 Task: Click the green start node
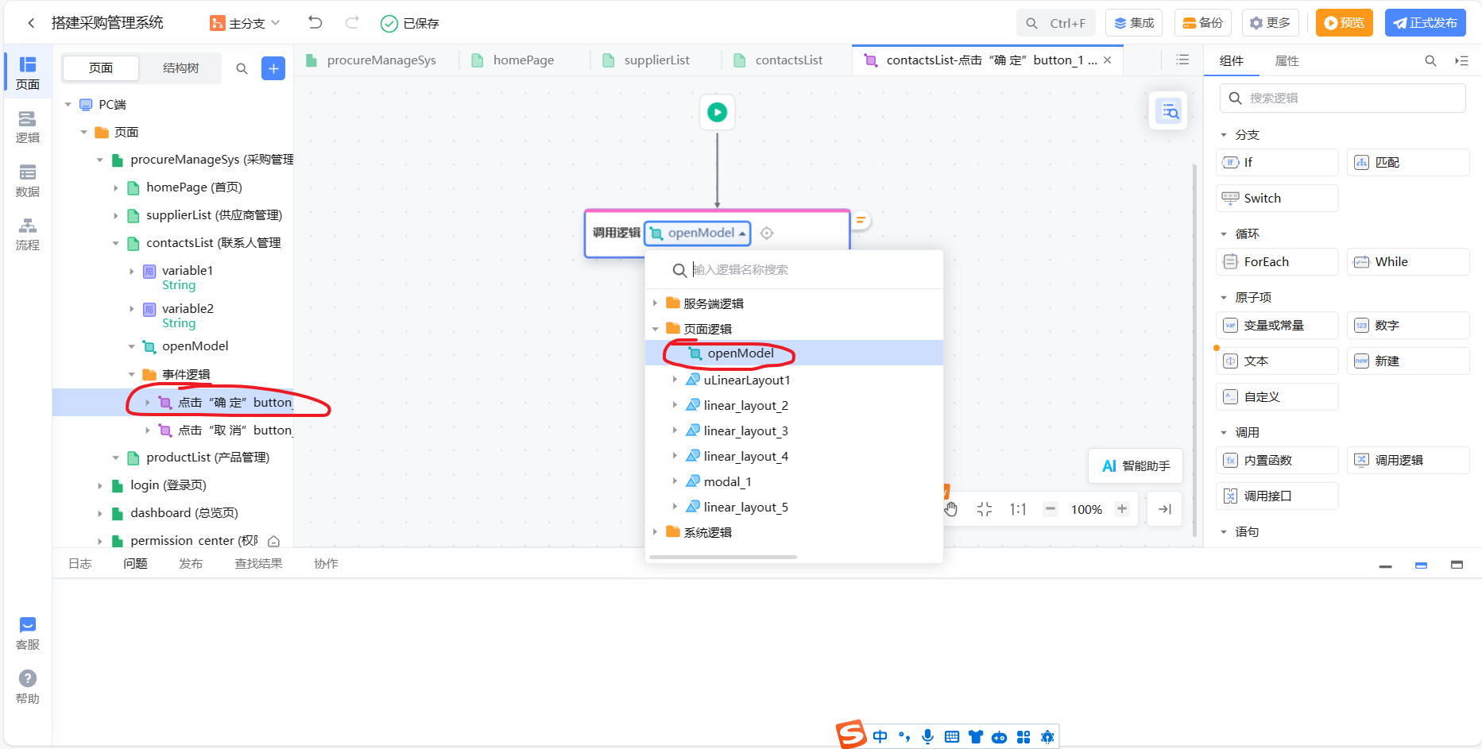point(717,113)
